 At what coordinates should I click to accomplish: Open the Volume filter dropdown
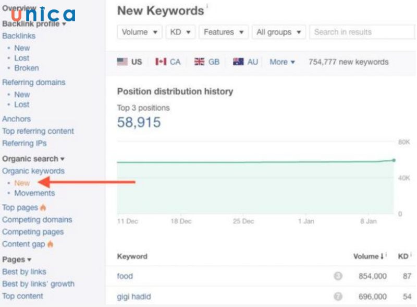pyautogui.click(x=139, y=32)
